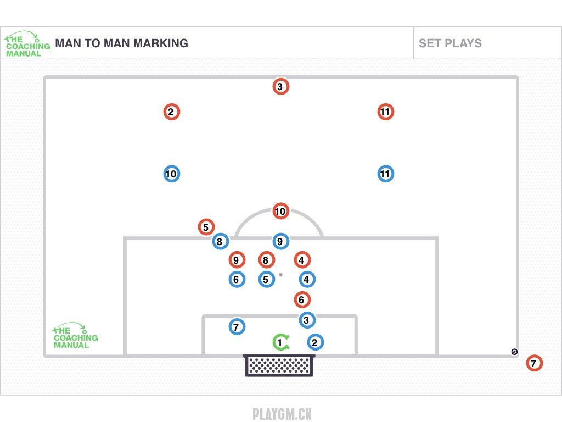562x422 pixels.
Task: Click the soccer ball at the corner
Action: (514, 352)
